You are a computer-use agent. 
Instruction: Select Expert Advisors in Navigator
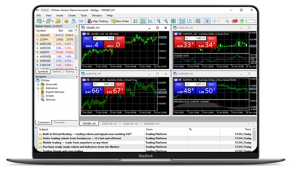55,92
